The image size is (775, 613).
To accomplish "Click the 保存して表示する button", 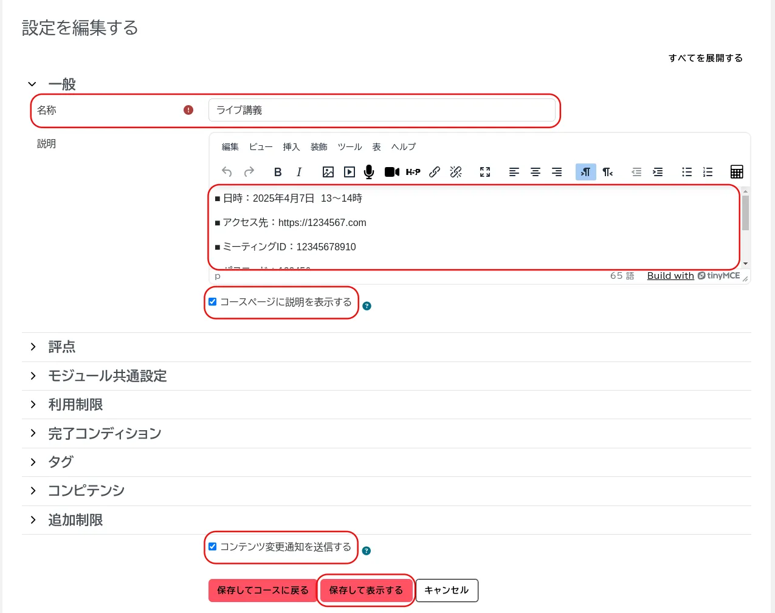I will pos(366,591).
